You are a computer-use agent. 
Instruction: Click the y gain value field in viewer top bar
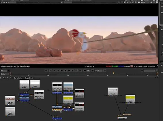(68, 2)
